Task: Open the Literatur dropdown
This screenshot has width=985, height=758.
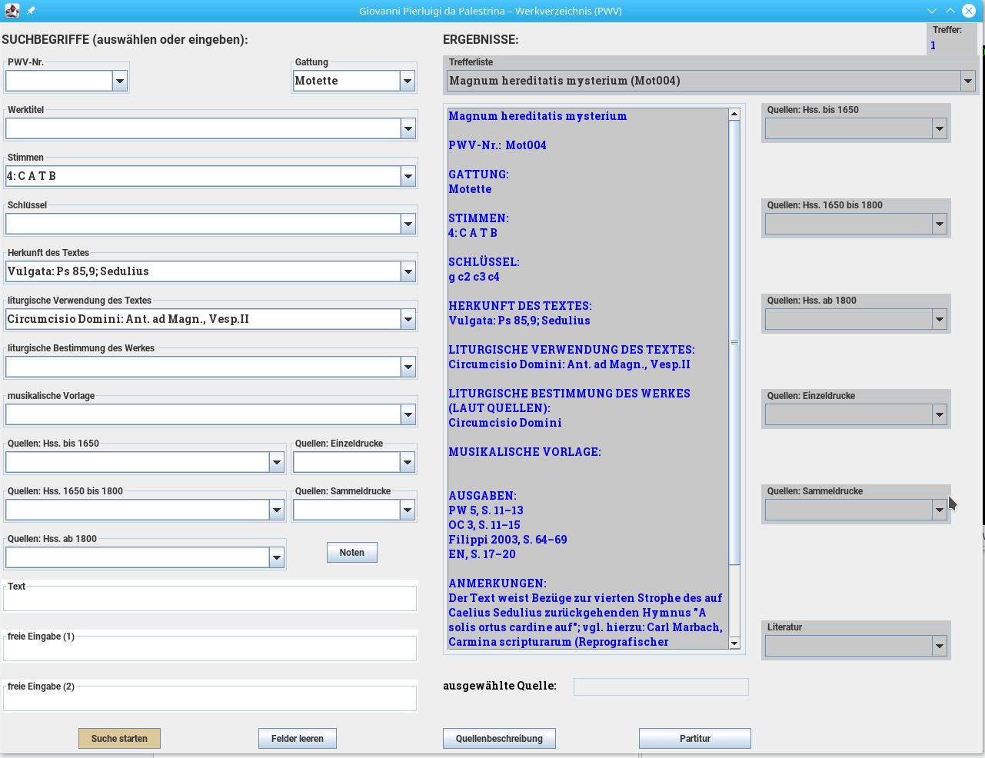Action: [940, 646]
